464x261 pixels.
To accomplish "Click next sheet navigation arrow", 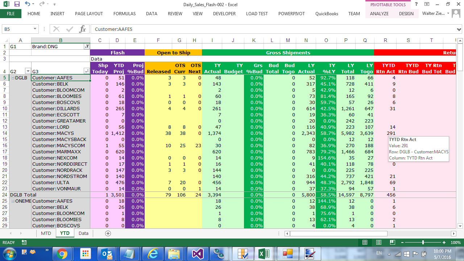I will tap(20, 233).
